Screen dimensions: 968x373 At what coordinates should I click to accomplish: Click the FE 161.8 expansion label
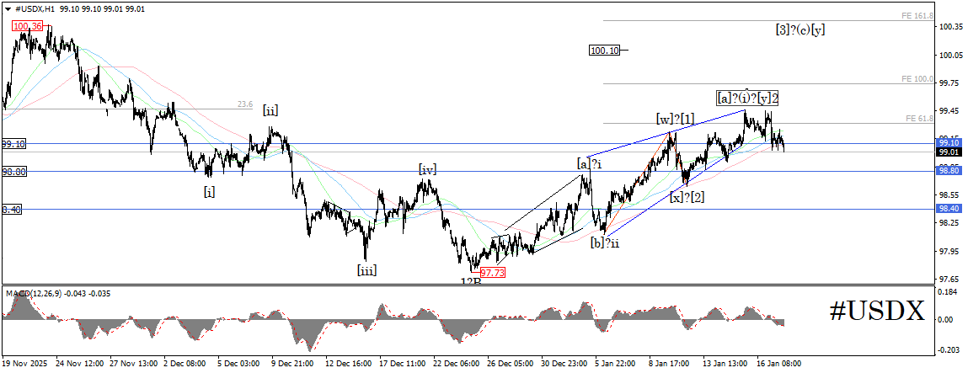pos(919,15)
